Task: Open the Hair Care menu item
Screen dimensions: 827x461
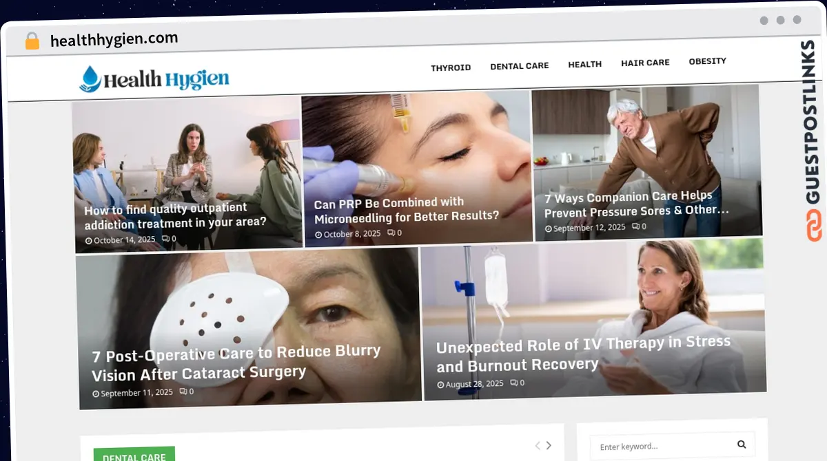Action: point(645,63)
